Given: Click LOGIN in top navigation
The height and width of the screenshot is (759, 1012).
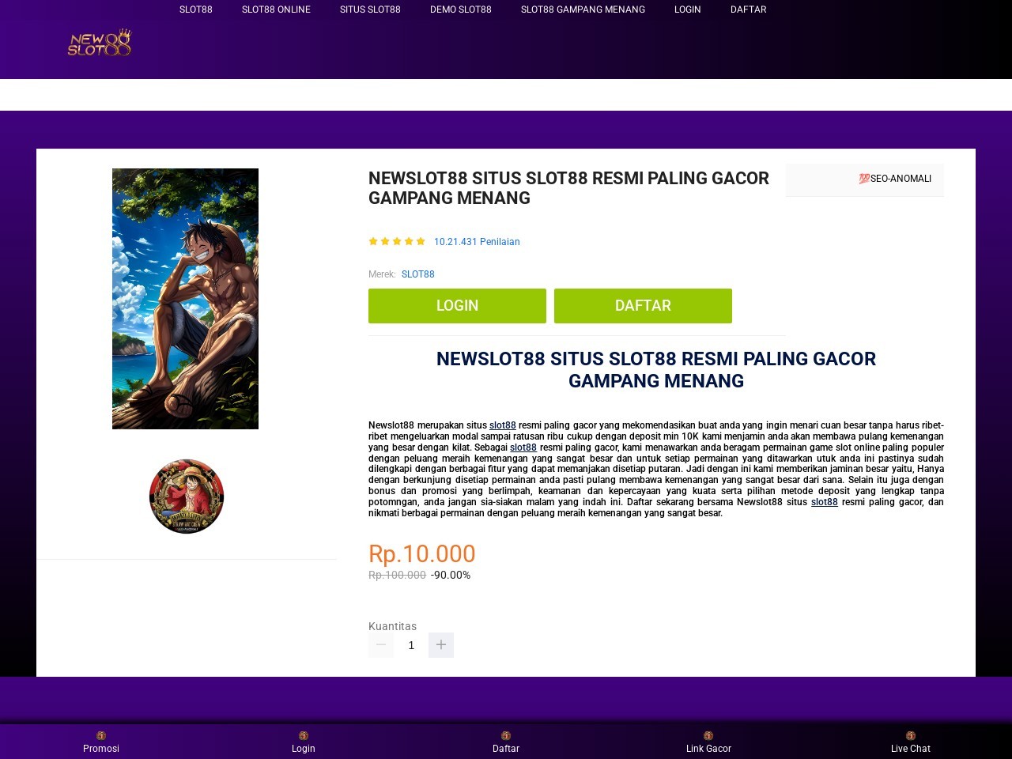Looking at the screenshot, I should (688, 9).
